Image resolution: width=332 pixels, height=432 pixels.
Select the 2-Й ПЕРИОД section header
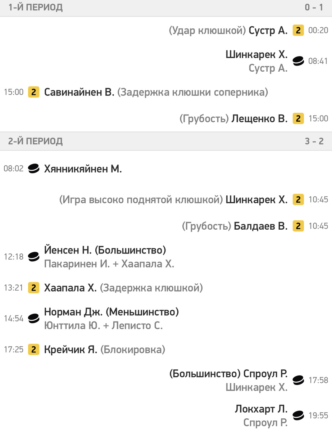[x=166, y=141]
